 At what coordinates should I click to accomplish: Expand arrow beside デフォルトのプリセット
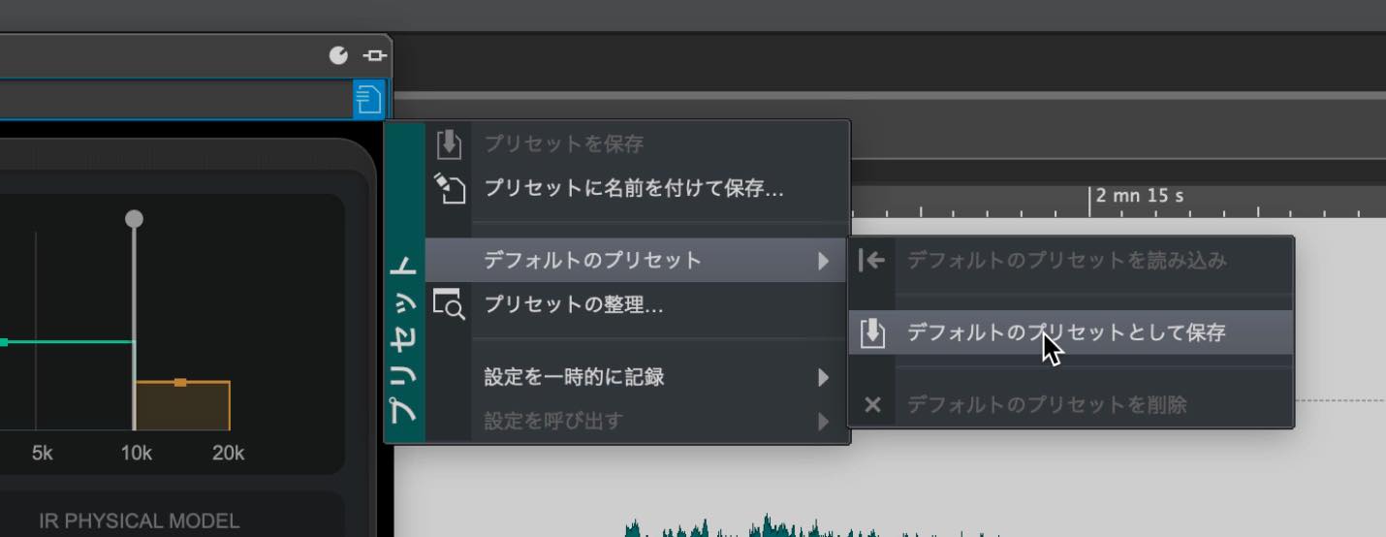[823, 261]
